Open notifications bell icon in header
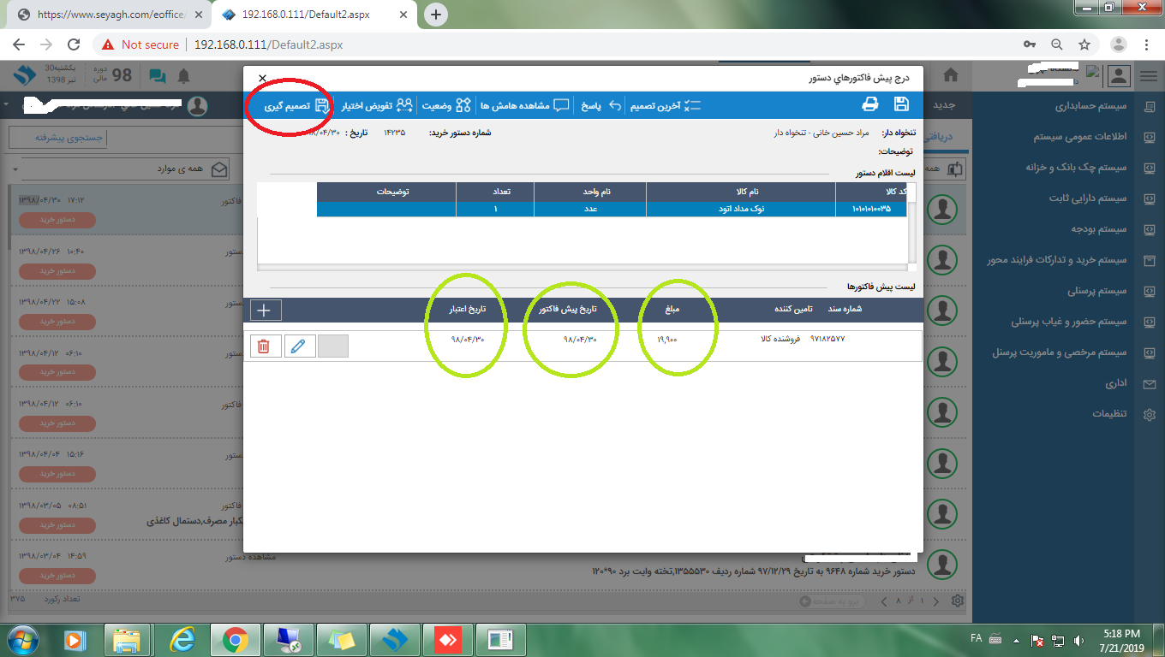Viewport: 1165px width, 657px height. coord(183,75)
